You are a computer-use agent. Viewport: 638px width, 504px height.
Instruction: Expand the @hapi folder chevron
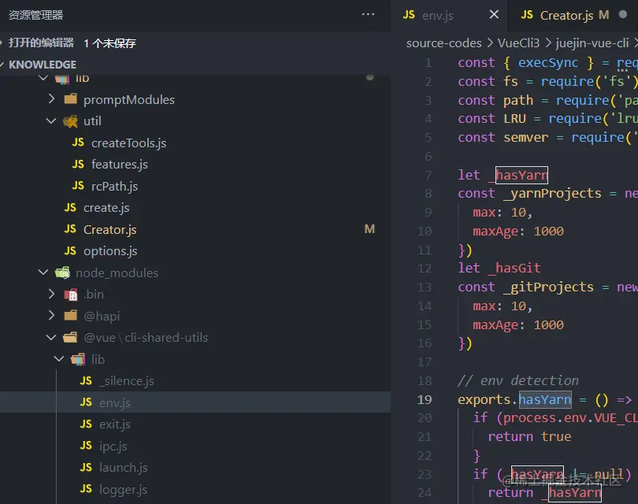51,315
